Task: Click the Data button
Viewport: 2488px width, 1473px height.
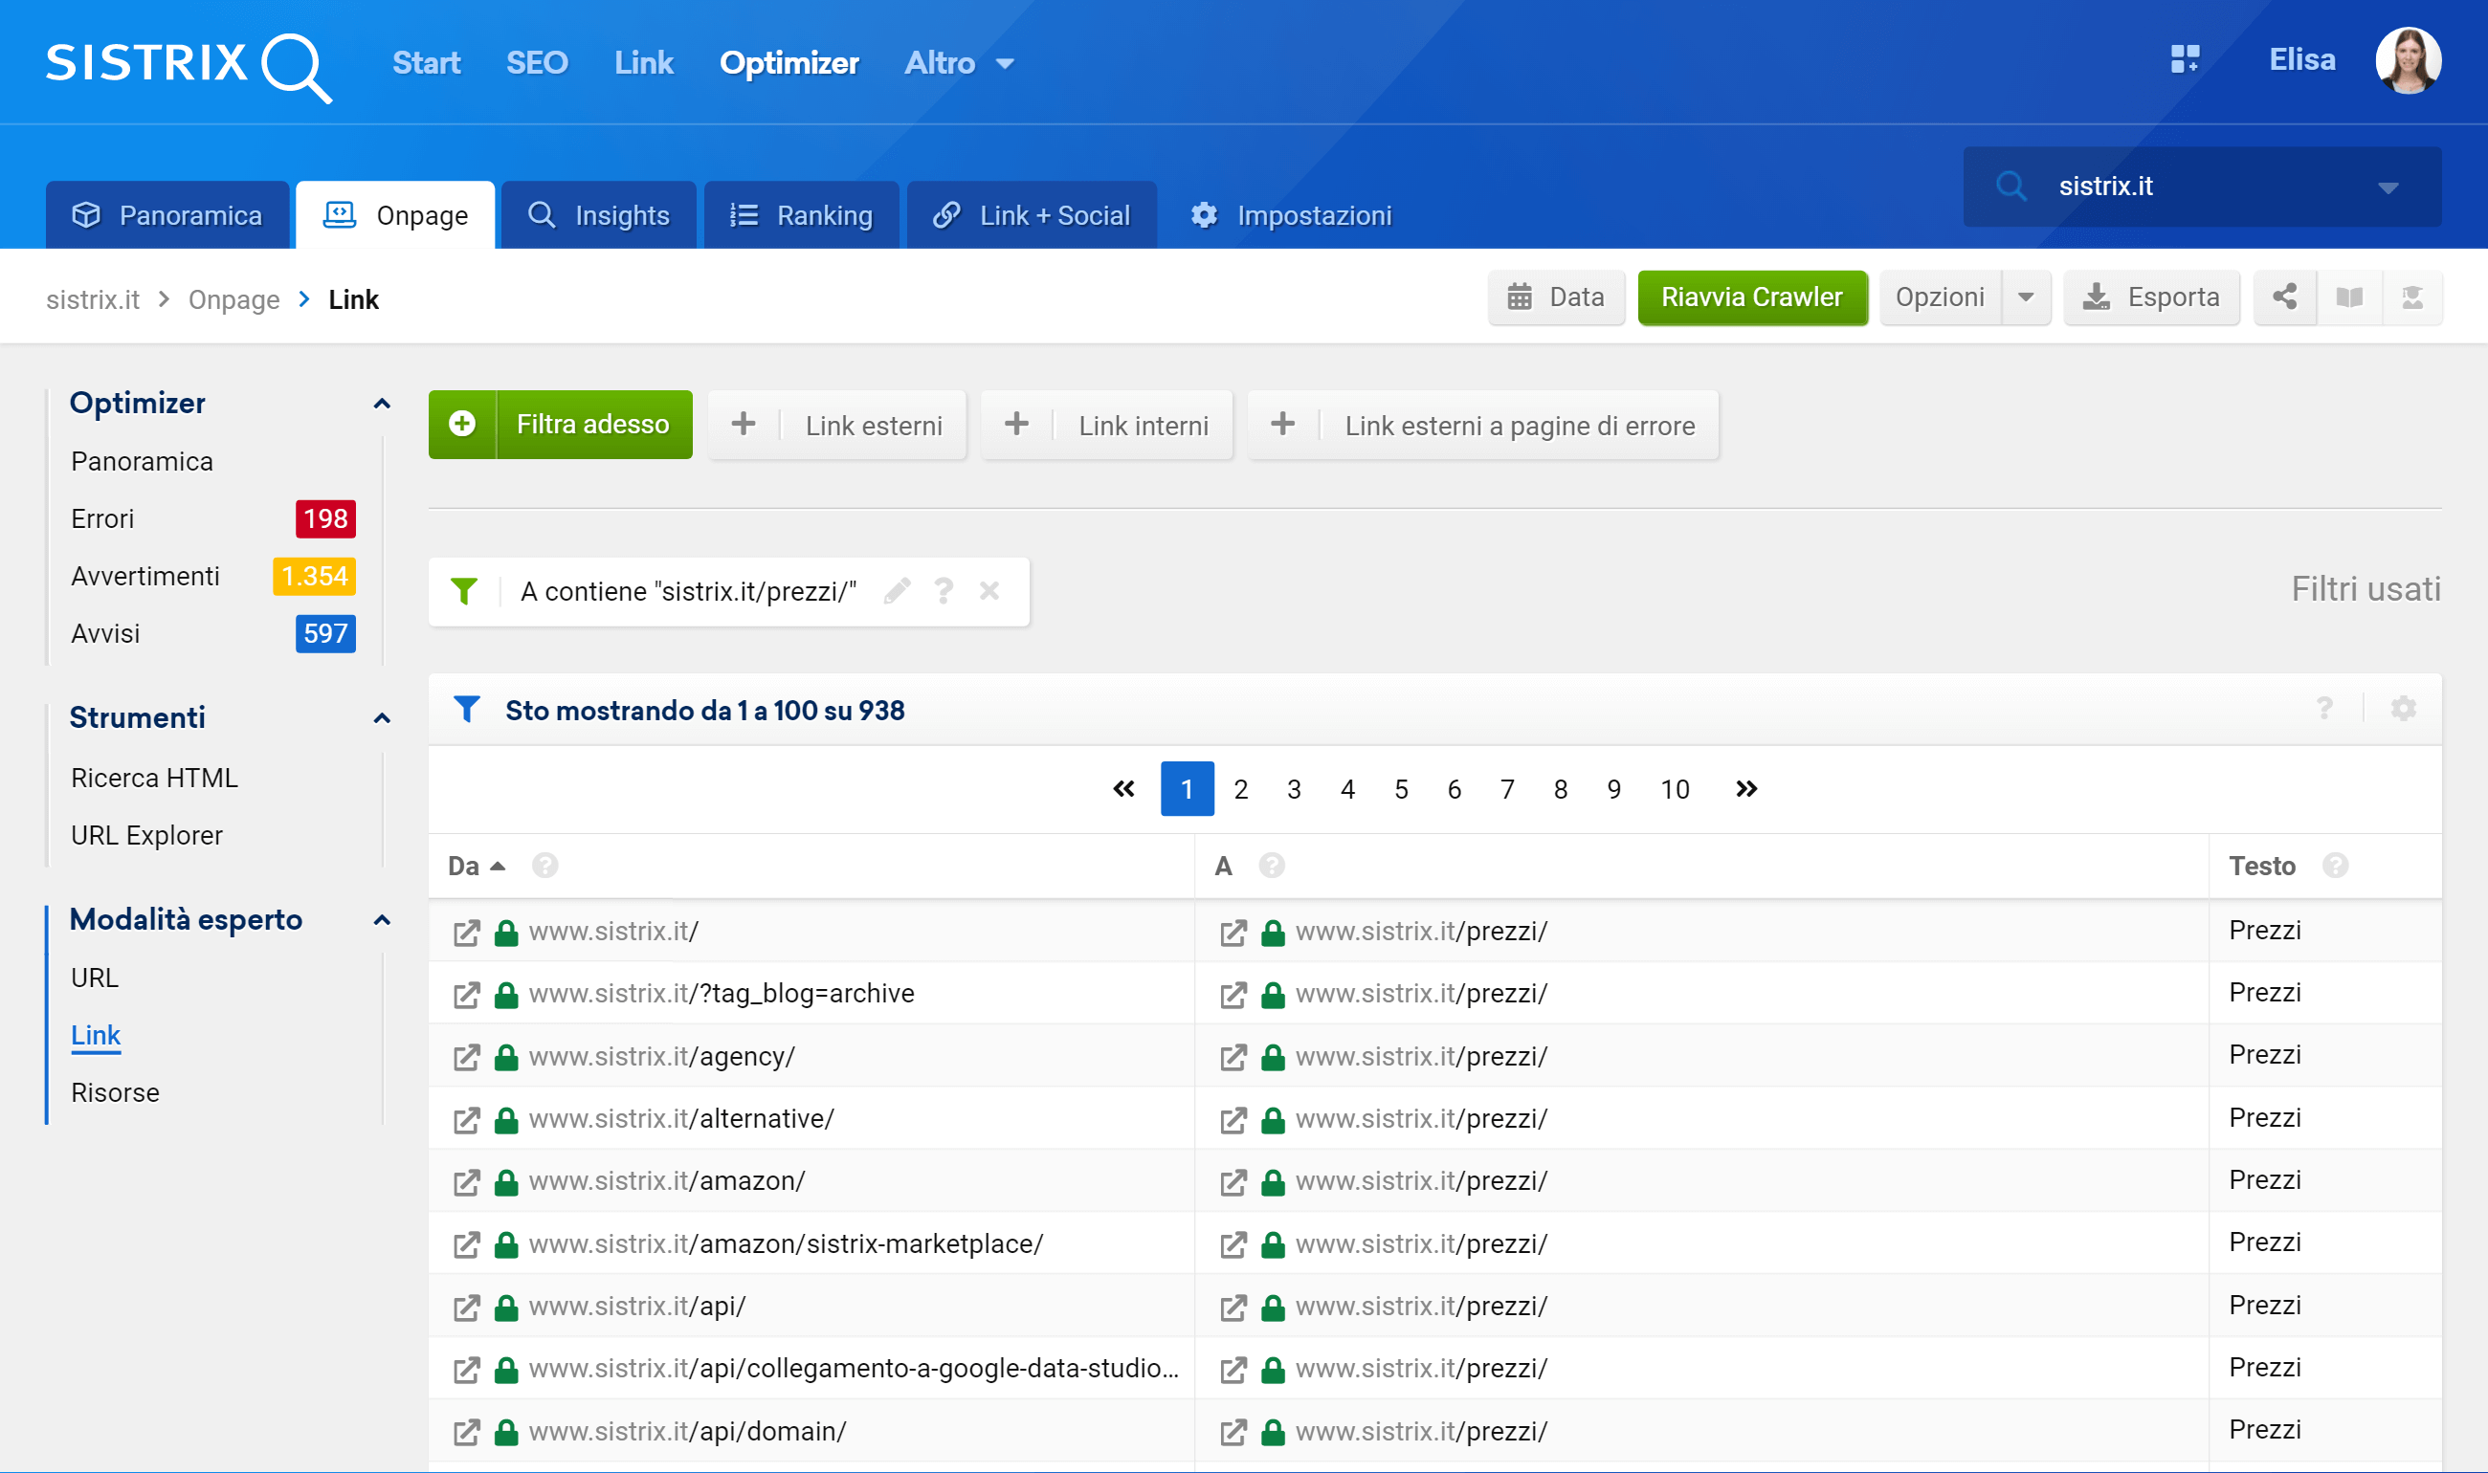Action: point(1556,297)
